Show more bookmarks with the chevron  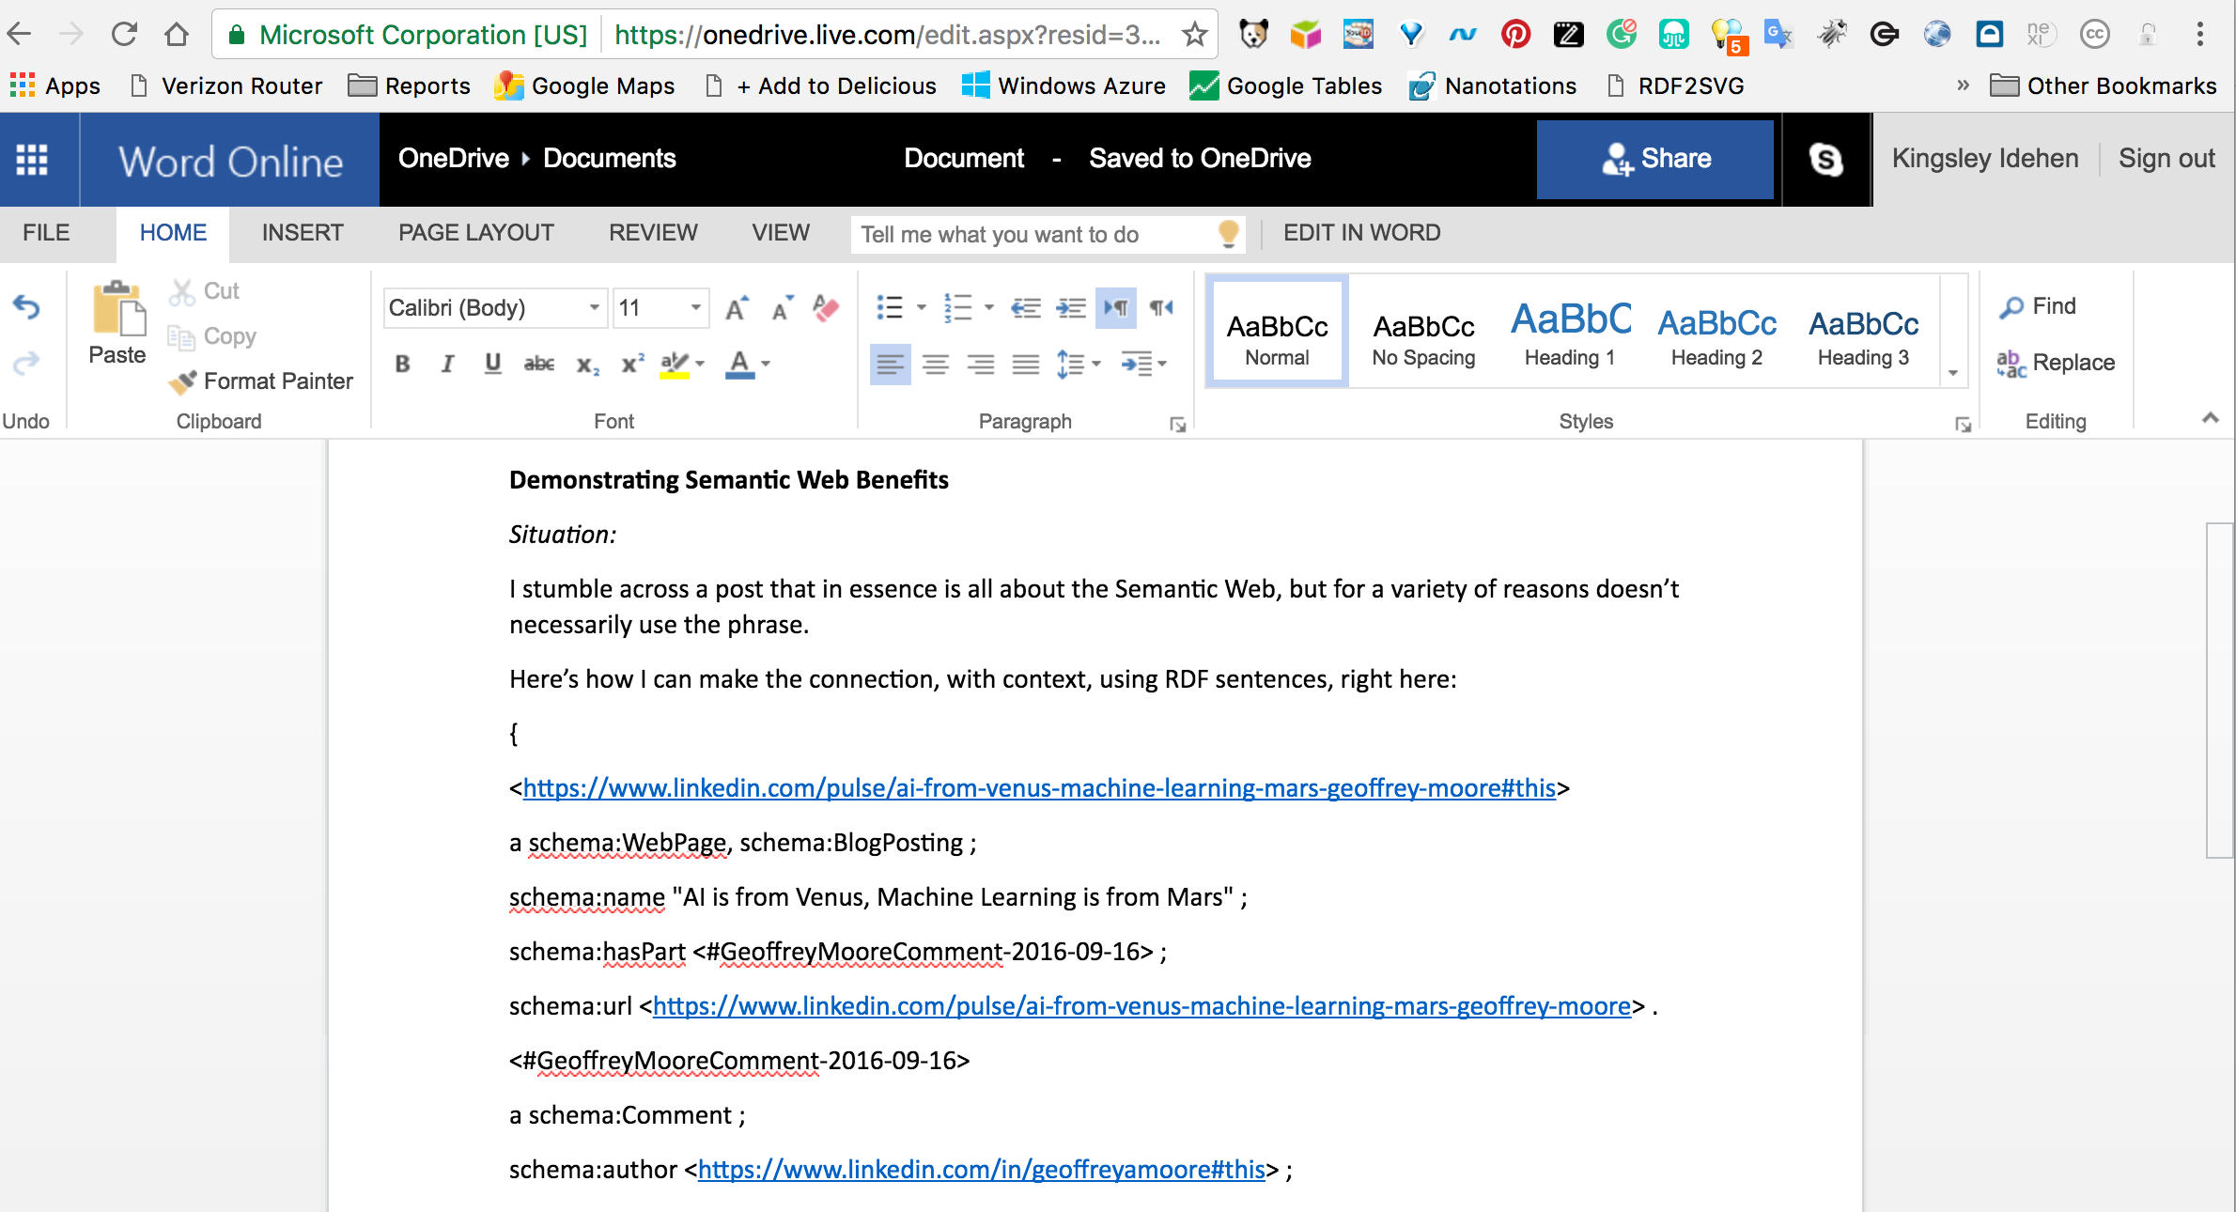(x=1963, y=85)
